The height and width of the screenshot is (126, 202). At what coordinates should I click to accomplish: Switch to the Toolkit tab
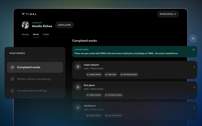click(46, 34)
